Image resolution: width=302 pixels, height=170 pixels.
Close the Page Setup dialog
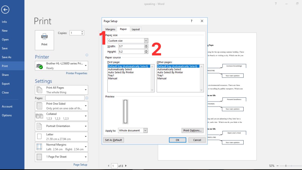click(202, 21)
